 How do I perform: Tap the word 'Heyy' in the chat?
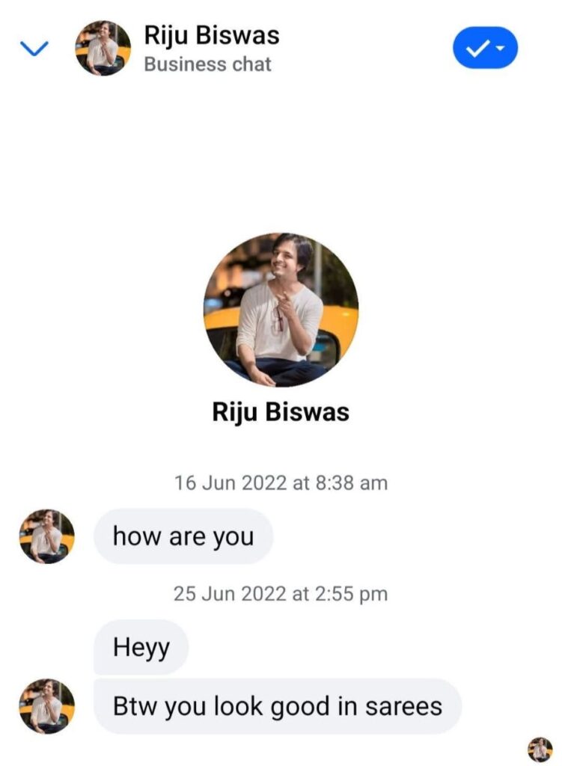(141, 647)
